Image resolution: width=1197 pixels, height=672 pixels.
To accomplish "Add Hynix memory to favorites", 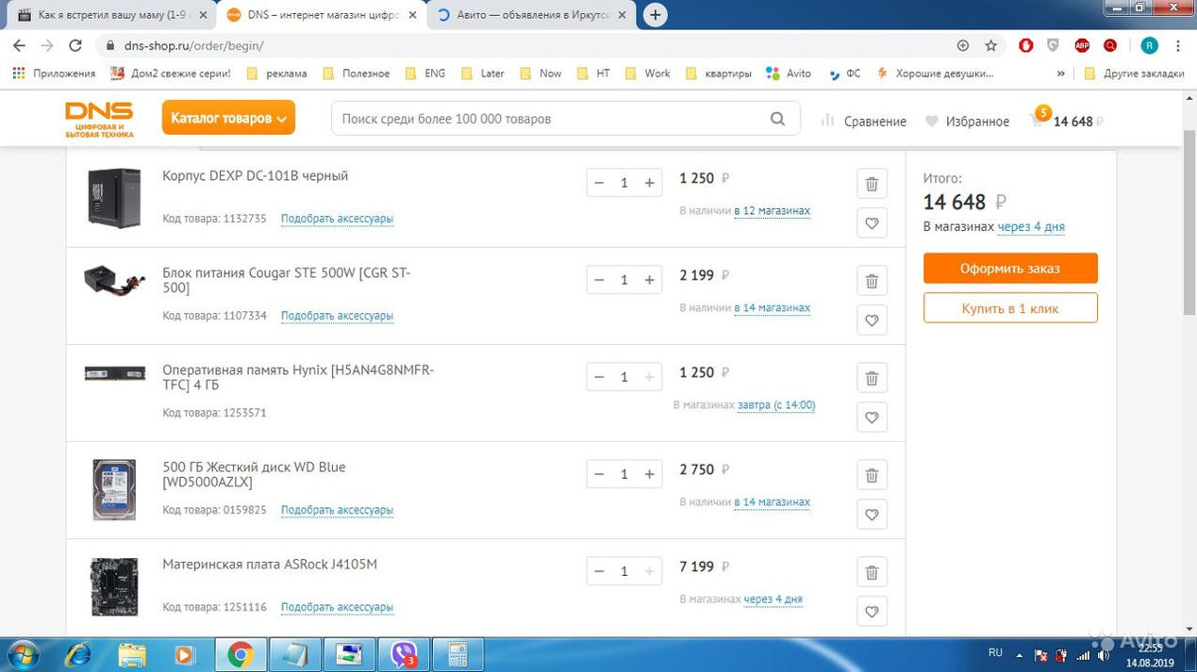I will (872, 418).
